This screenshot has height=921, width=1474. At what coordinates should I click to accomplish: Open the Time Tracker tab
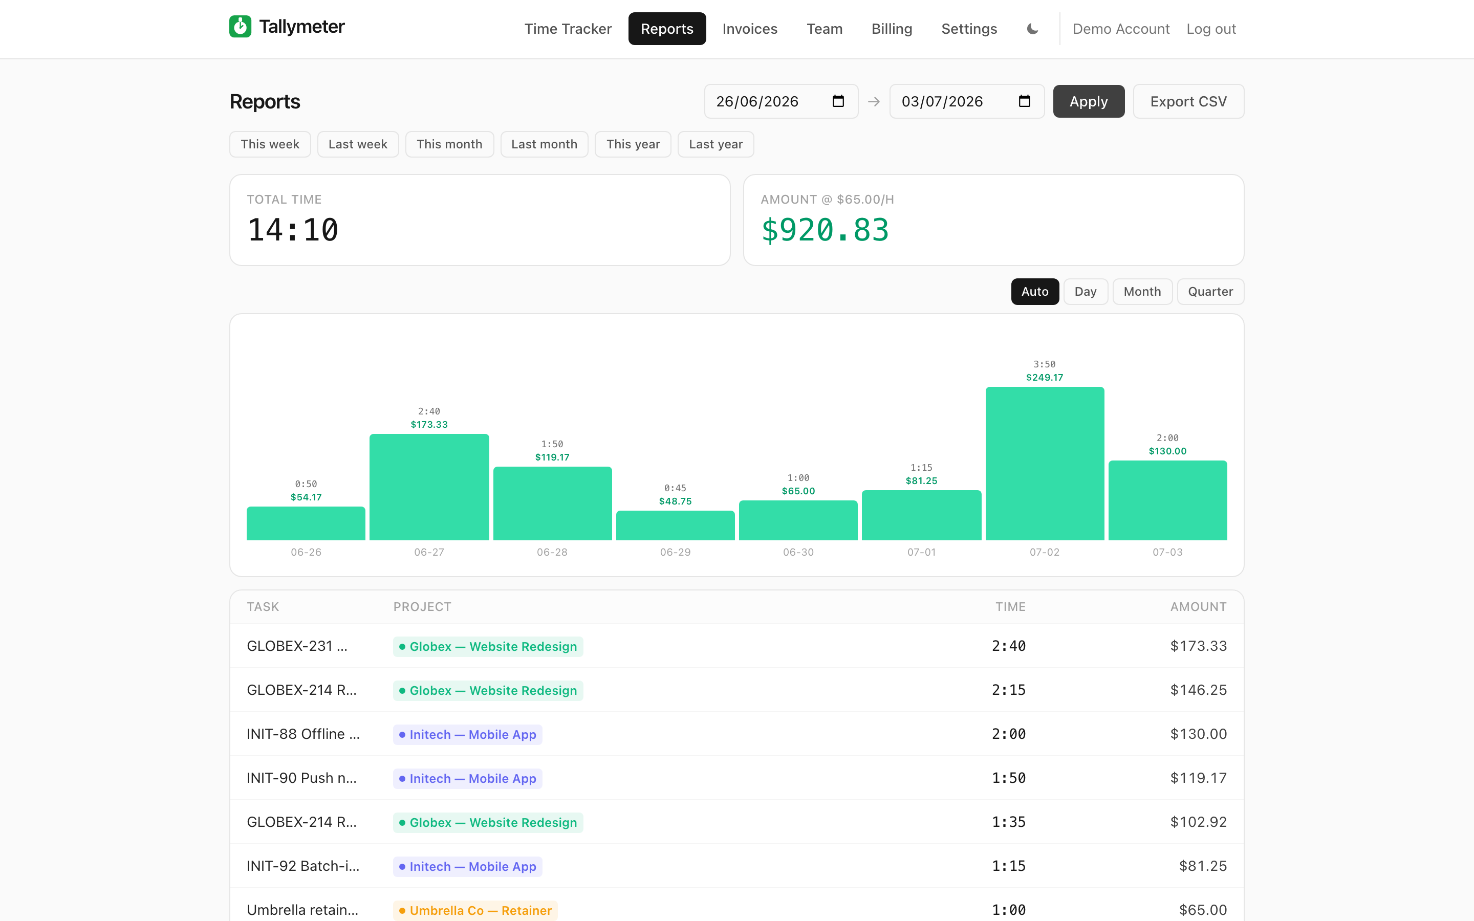pyautogui.click(x=568, y=29)
